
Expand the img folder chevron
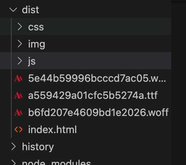tap(20, 44)
